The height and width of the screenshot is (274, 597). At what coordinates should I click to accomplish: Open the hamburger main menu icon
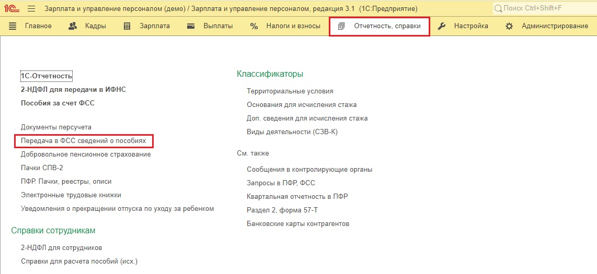31,8
